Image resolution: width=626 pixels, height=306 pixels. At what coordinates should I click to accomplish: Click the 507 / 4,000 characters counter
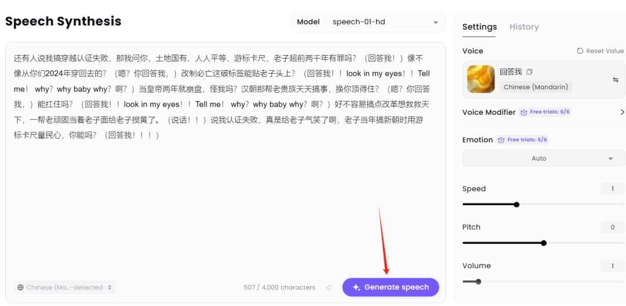click(x=279, y=287)
